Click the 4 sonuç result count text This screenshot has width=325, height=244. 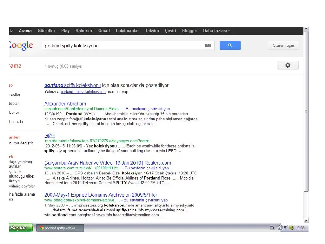tap(63, 66)
